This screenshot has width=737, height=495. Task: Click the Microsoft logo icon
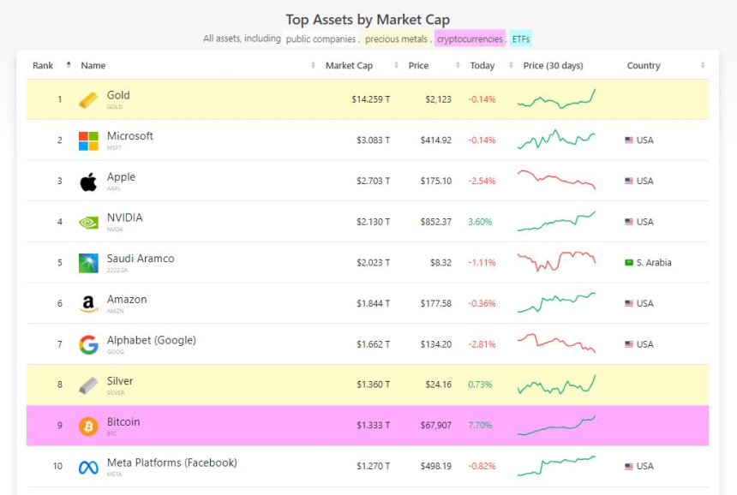[x=88, y=140]
